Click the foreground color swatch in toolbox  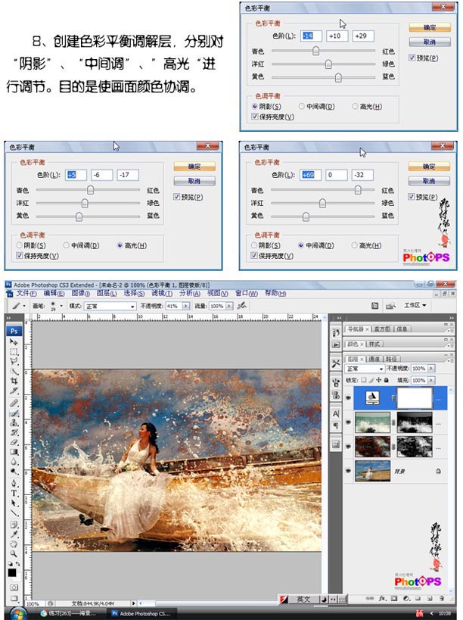coord(11,572)
